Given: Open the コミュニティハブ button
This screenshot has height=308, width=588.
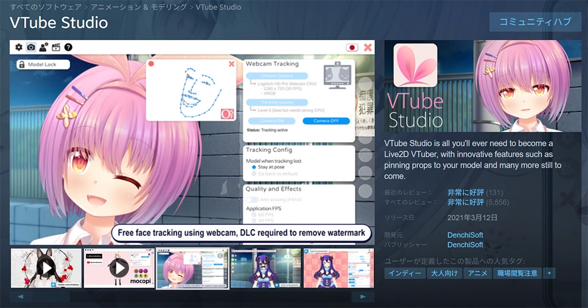Looking at the screenshot, I should coord(535,22).
